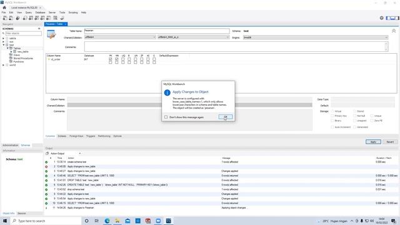Viewport: 400px width, 225px height.
Task: Expand sakila schema in tree
Action: (3, 38)
